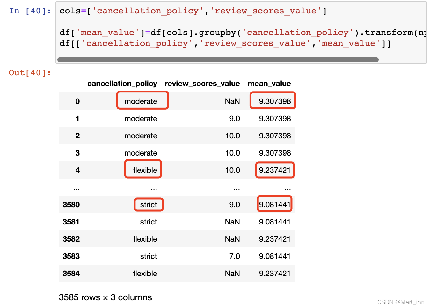Screen dimensions: 429x308
Task: Click 'flexible' cell in row 3582
Action: point(145,239)
